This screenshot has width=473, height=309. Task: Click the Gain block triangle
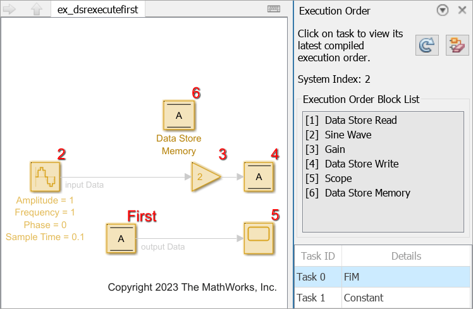[x=205, y=177]
